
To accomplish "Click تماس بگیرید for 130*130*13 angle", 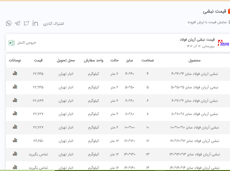I will tap(38, 154).
